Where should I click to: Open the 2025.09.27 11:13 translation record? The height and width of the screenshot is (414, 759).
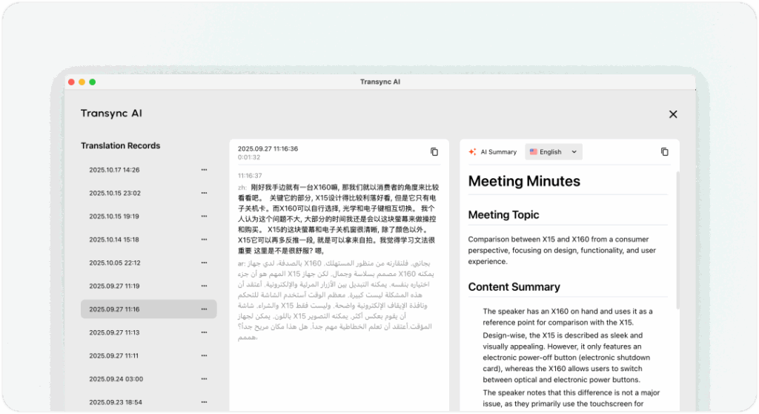click(114, 332)
